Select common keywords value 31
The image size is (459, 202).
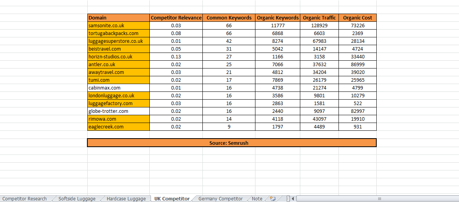pyautogui.click(x=229, y=49)
